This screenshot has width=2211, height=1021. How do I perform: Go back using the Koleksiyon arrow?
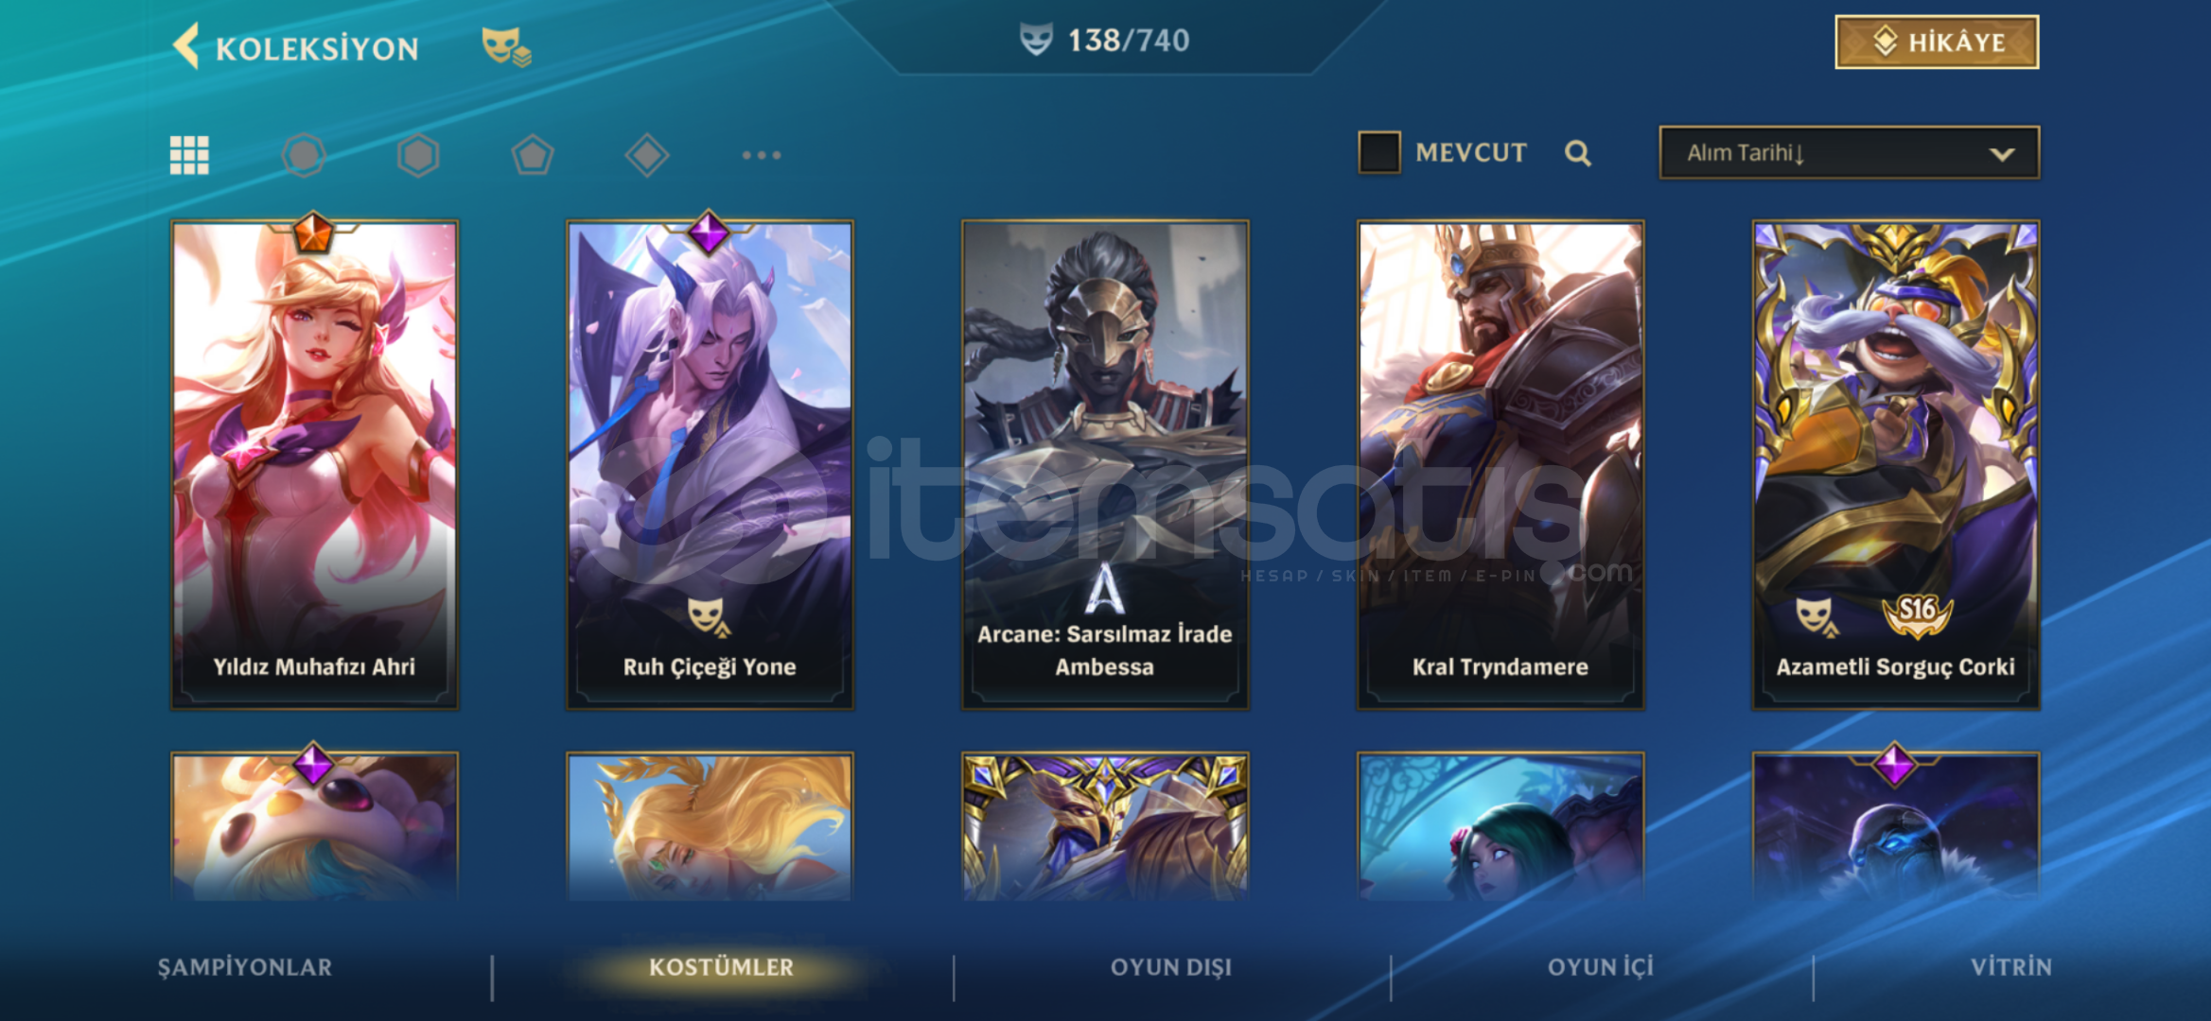point(186,46)
